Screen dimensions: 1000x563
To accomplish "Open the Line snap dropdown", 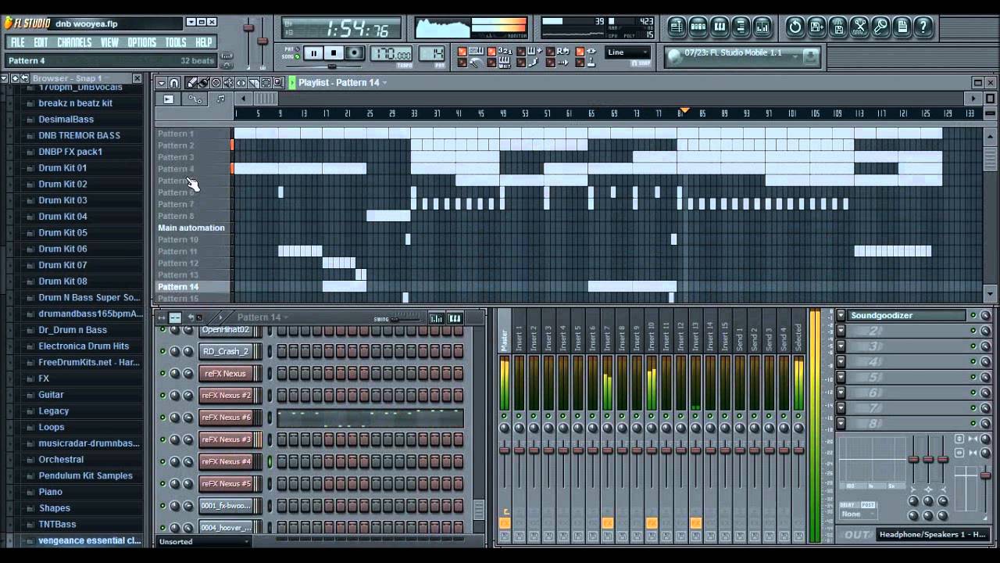I will coord(628,52).
